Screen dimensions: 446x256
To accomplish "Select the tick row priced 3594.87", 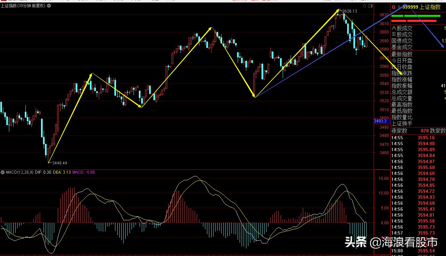I will [419, 161].
